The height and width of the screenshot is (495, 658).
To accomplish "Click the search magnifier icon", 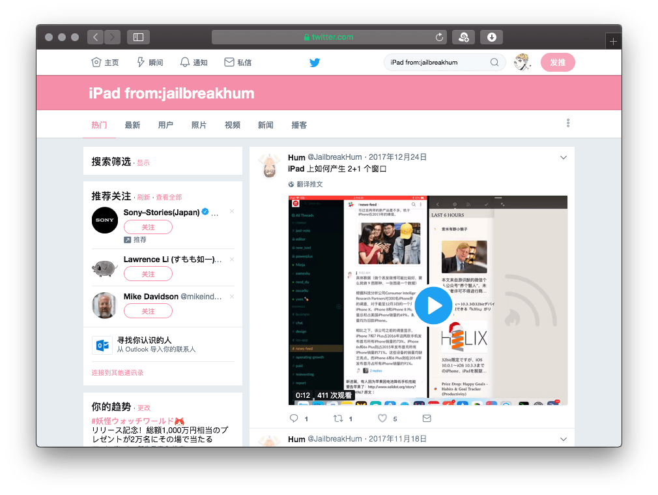I will tap(494, 63).
